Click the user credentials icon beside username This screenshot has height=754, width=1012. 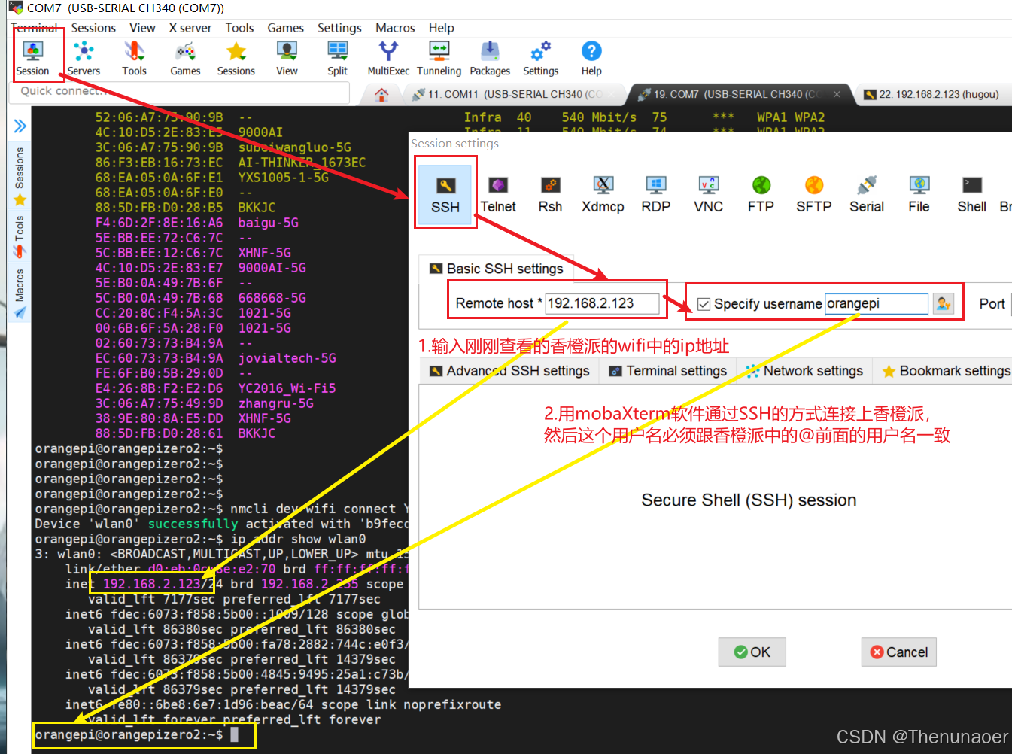(x=943, y=303)
